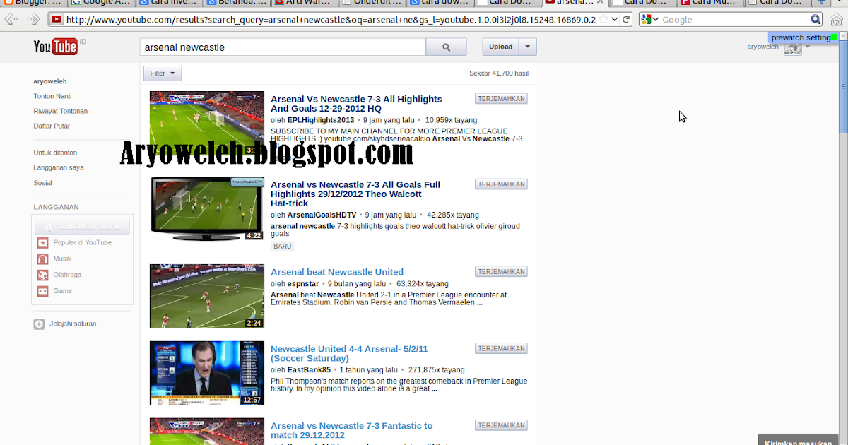Click TERJEMAHKAN for the Theo Walcott Hat-trick video
The image size is (848, 445).
tap(501, 184)
